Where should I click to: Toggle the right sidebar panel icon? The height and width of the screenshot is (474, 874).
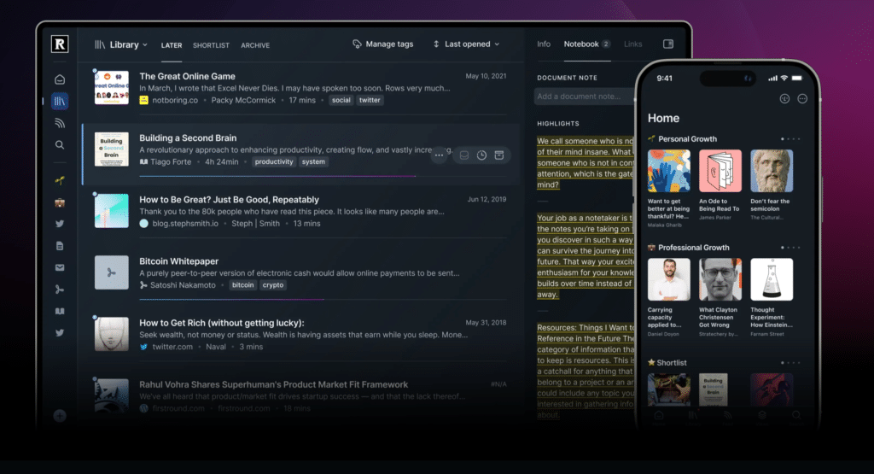click(668, 44)
